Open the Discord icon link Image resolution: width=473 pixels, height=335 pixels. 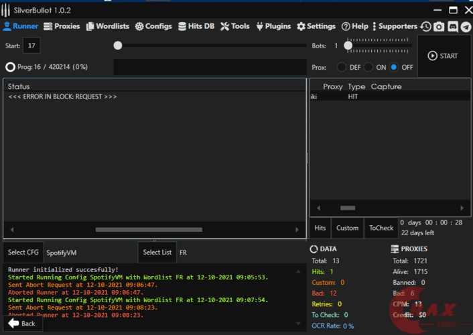(452, 27)
